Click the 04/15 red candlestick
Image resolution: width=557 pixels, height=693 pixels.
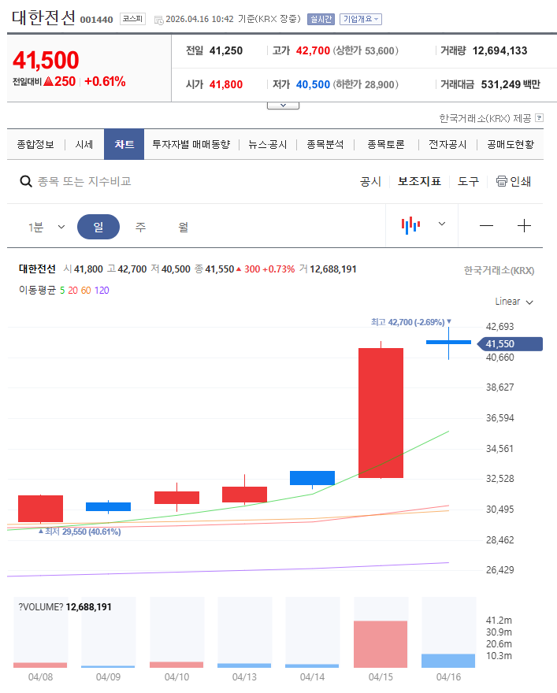coord(381,413)
